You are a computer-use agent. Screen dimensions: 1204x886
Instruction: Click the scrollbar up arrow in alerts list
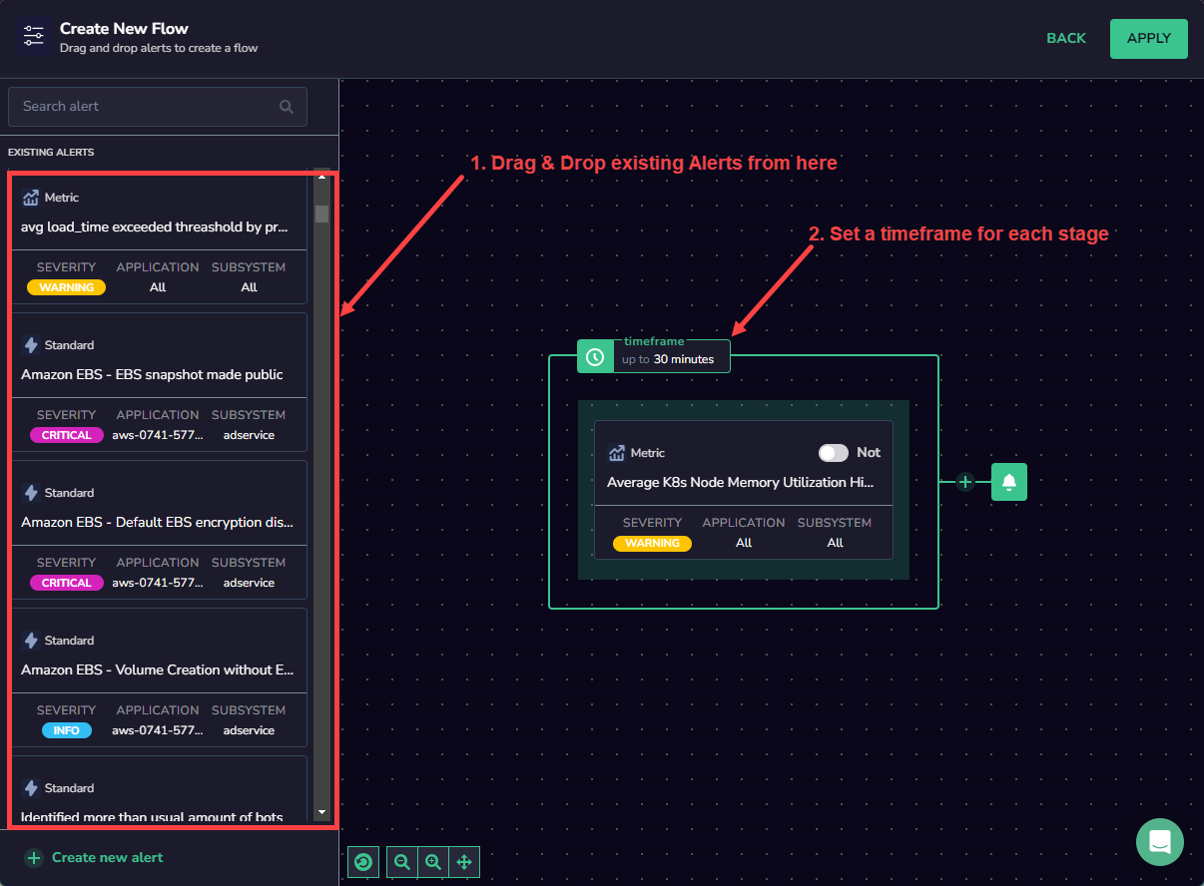(x=321, y=177)
